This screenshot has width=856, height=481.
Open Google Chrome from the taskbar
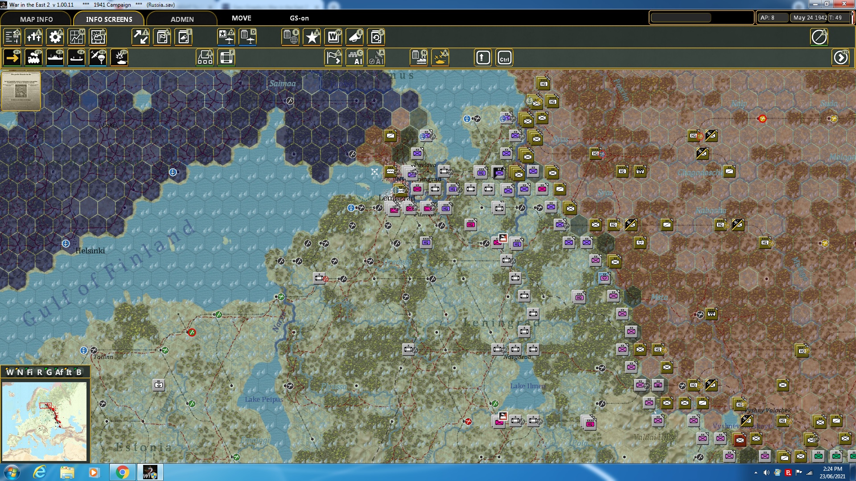point(122,472)
